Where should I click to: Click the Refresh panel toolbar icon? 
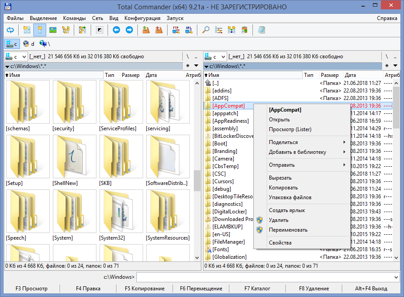coord(10,30)
